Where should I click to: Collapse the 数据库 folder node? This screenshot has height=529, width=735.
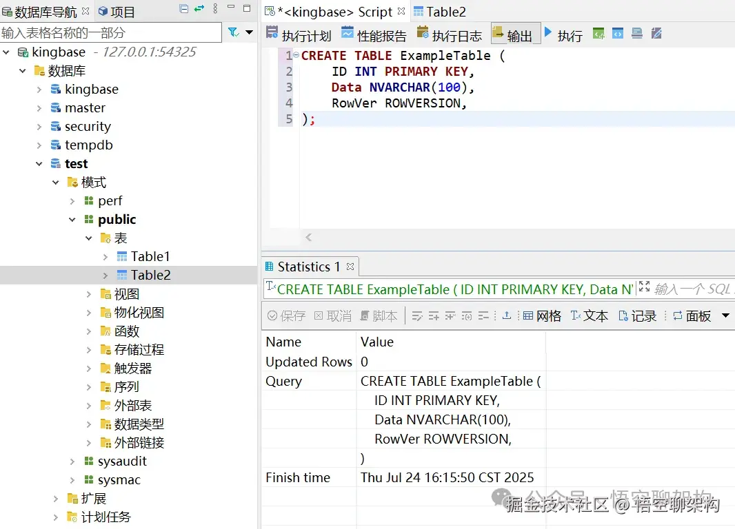[23, 71]
